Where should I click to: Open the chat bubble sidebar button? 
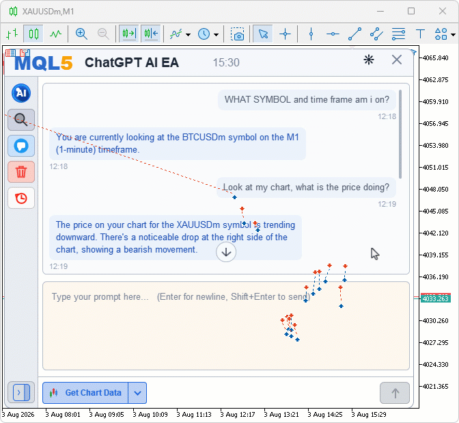21,146
